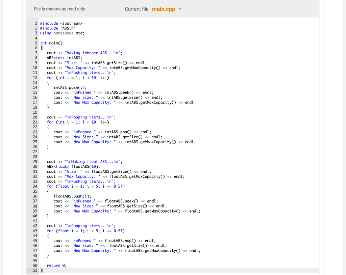Viewport: 346px width, 275px height.
Task: Click the 'intABS.push(i);' line
Action: (70, 87)
